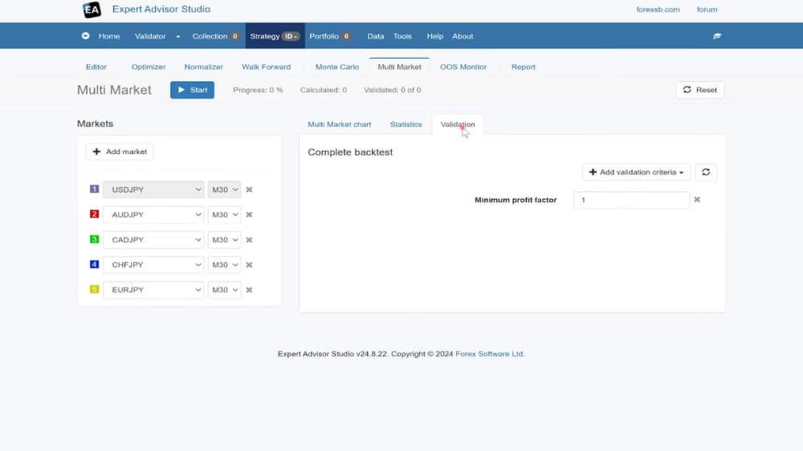The height and width of the screenshot is (451, 803).
Task: Click the Minimum profit factor input field
Action: click(x=631, y=200)
